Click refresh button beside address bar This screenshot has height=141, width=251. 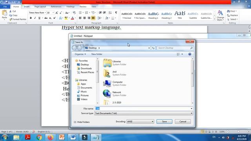[153, 48]
